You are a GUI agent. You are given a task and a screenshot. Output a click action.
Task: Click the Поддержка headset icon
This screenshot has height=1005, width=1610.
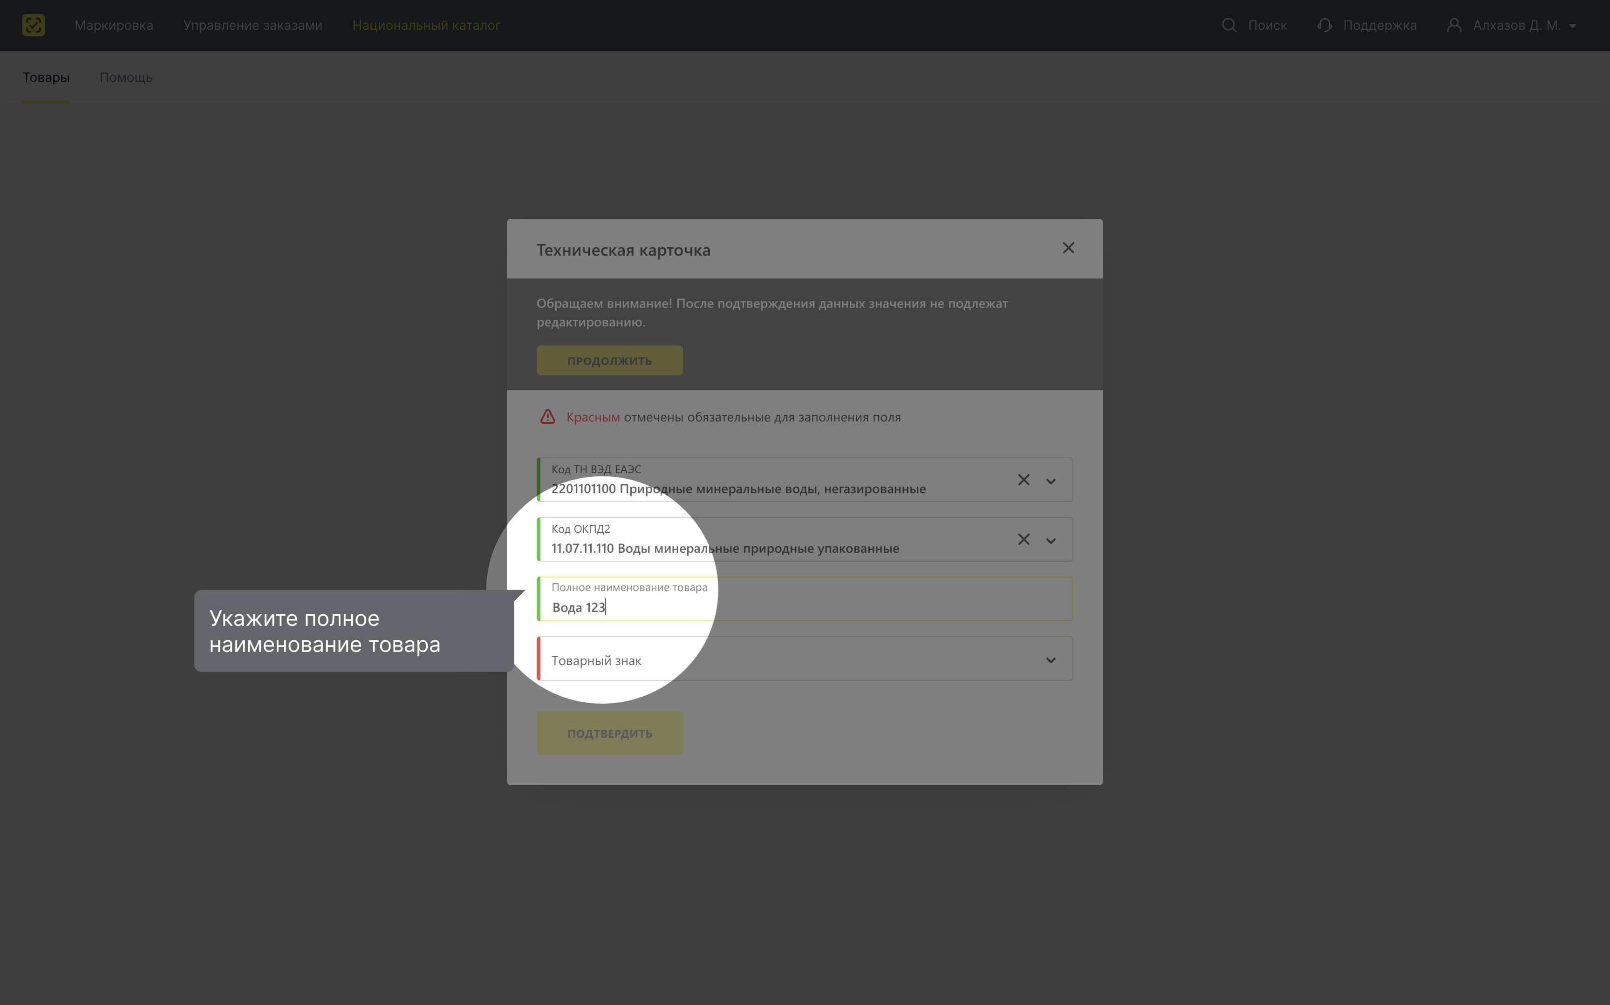coord(1324,25)
